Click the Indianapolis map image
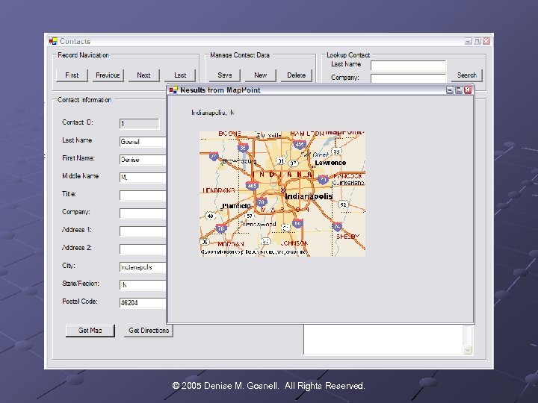 click(282, 193)
